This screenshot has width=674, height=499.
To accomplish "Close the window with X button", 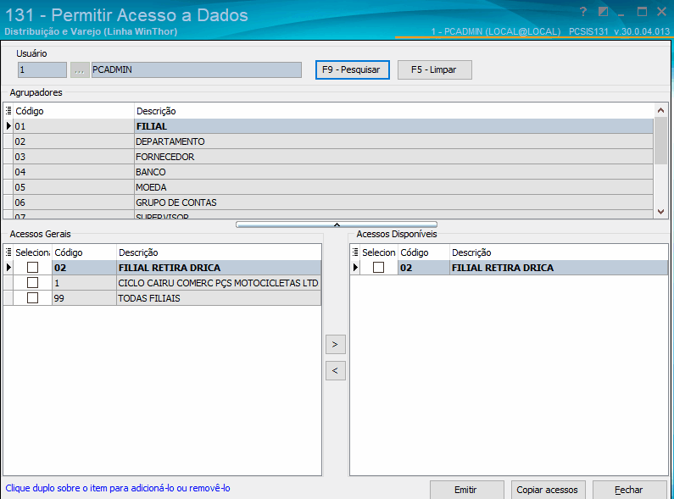I will pos(662,12).
